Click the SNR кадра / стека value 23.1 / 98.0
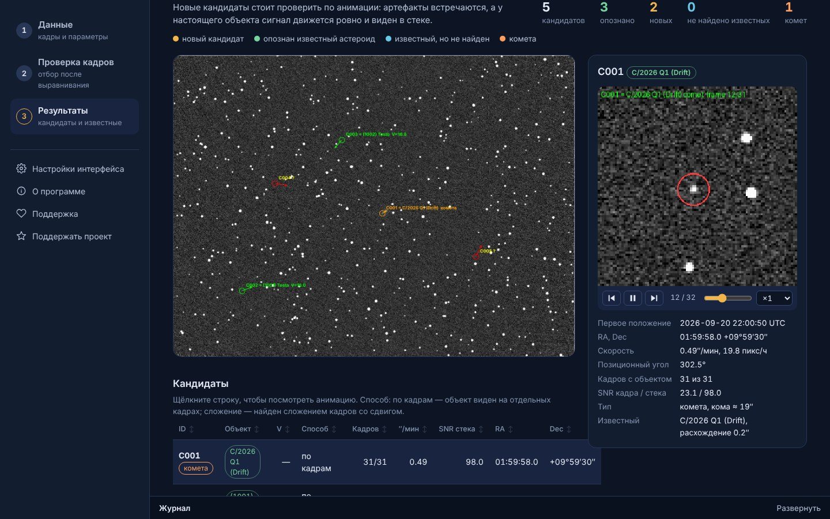The image size is (830, 519). (x=700, y=393)
